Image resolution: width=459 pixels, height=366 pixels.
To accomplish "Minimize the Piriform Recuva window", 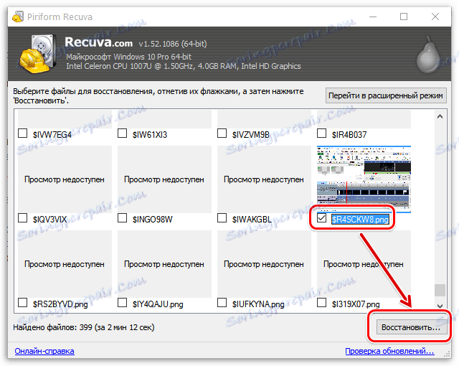I will pos(373,17).
